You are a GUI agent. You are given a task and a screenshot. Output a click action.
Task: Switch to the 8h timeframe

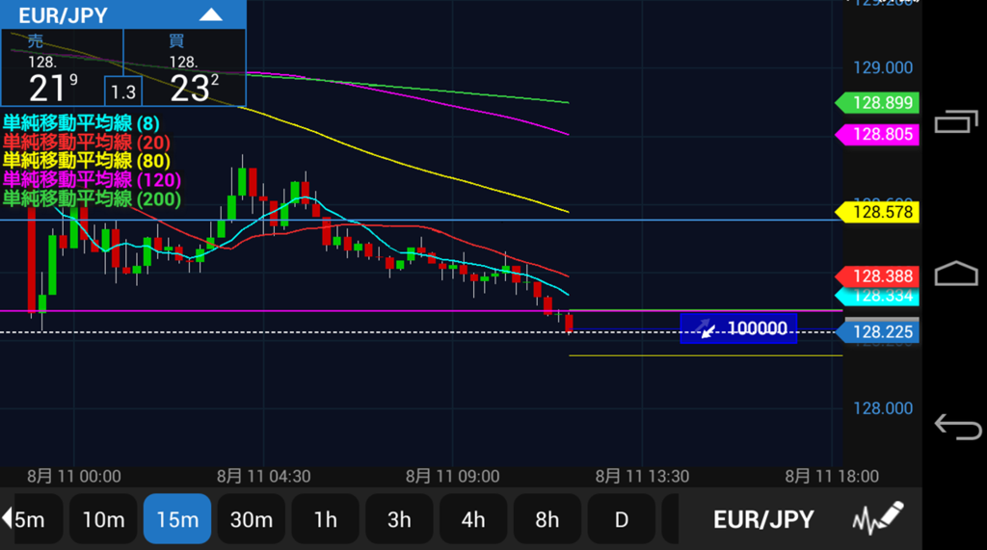[547, 519]
